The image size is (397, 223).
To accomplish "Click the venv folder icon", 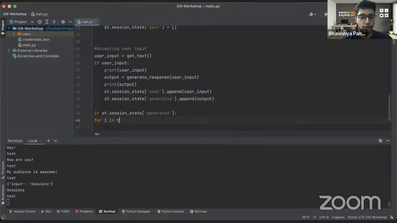I will [x=19, y=34].
